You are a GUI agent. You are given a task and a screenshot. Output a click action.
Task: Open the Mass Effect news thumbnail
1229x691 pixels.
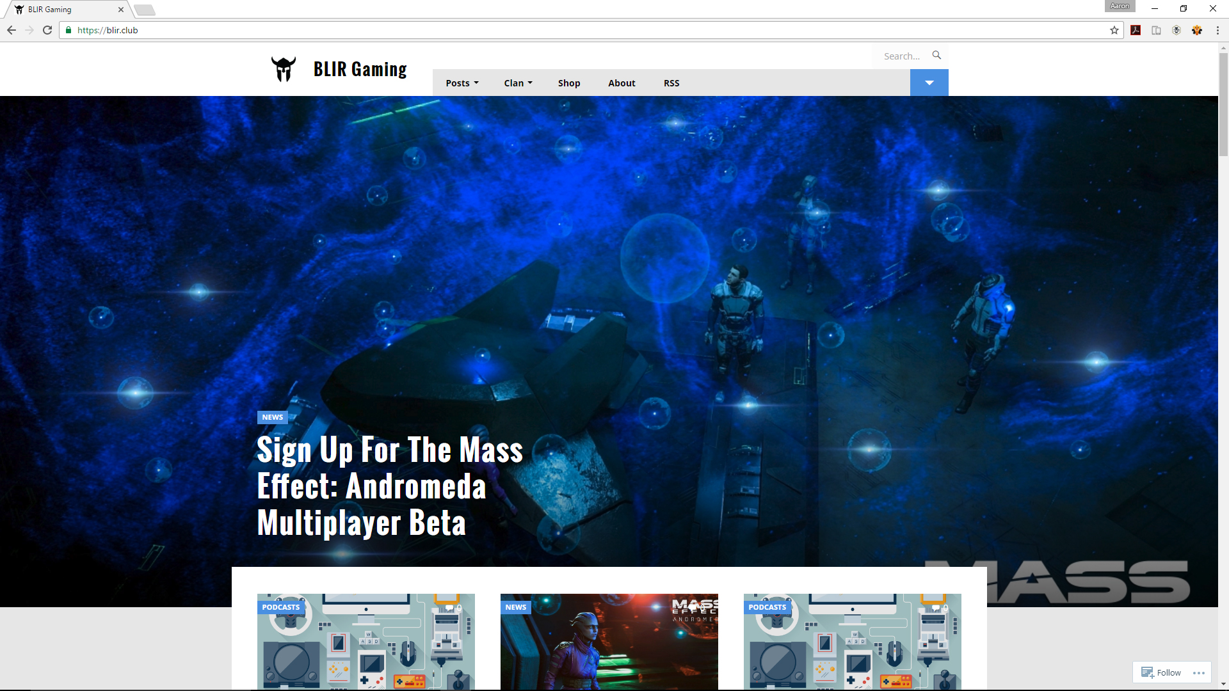(609, 643)
